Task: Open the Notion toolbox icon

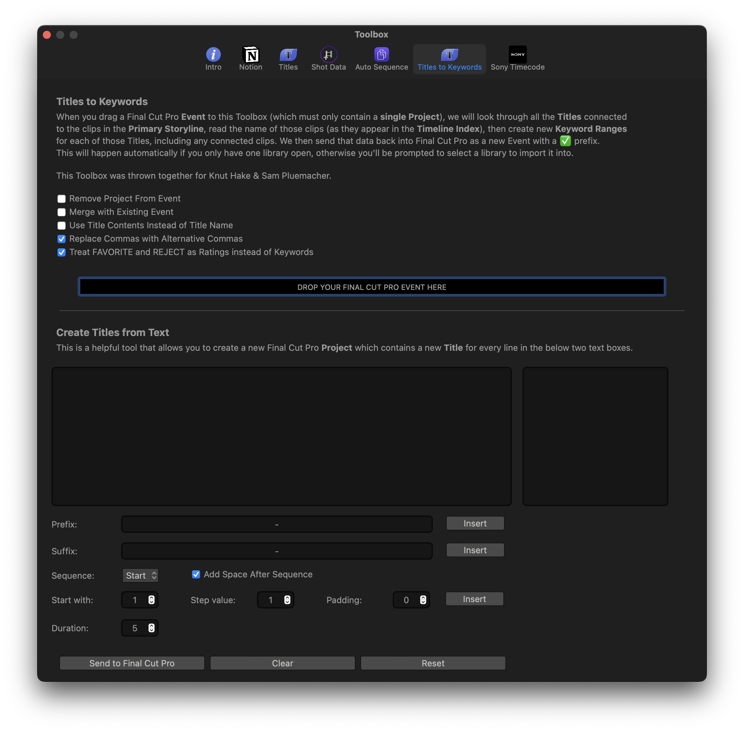Action: 251,55
